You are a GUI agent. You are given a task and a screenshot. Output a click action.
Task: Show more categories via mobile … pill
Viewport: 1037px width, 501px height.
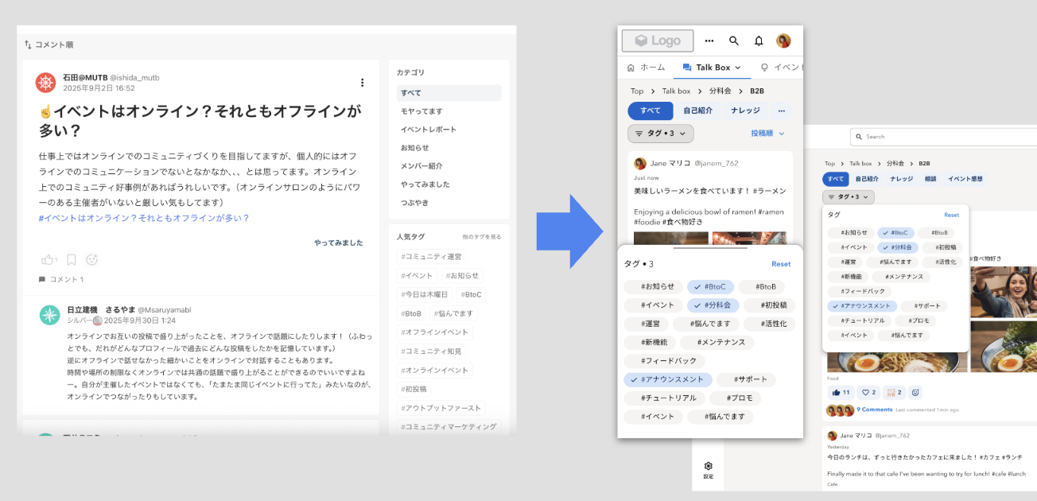point(781,111)
